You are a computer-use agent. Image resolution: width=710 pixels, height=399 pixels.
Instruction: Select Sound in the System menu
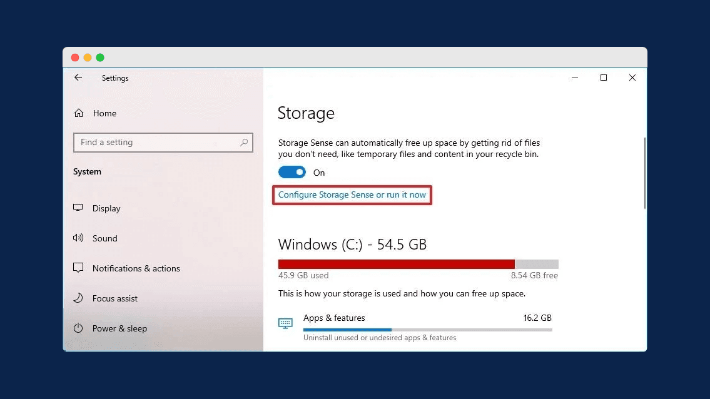[x=105, y=238]
